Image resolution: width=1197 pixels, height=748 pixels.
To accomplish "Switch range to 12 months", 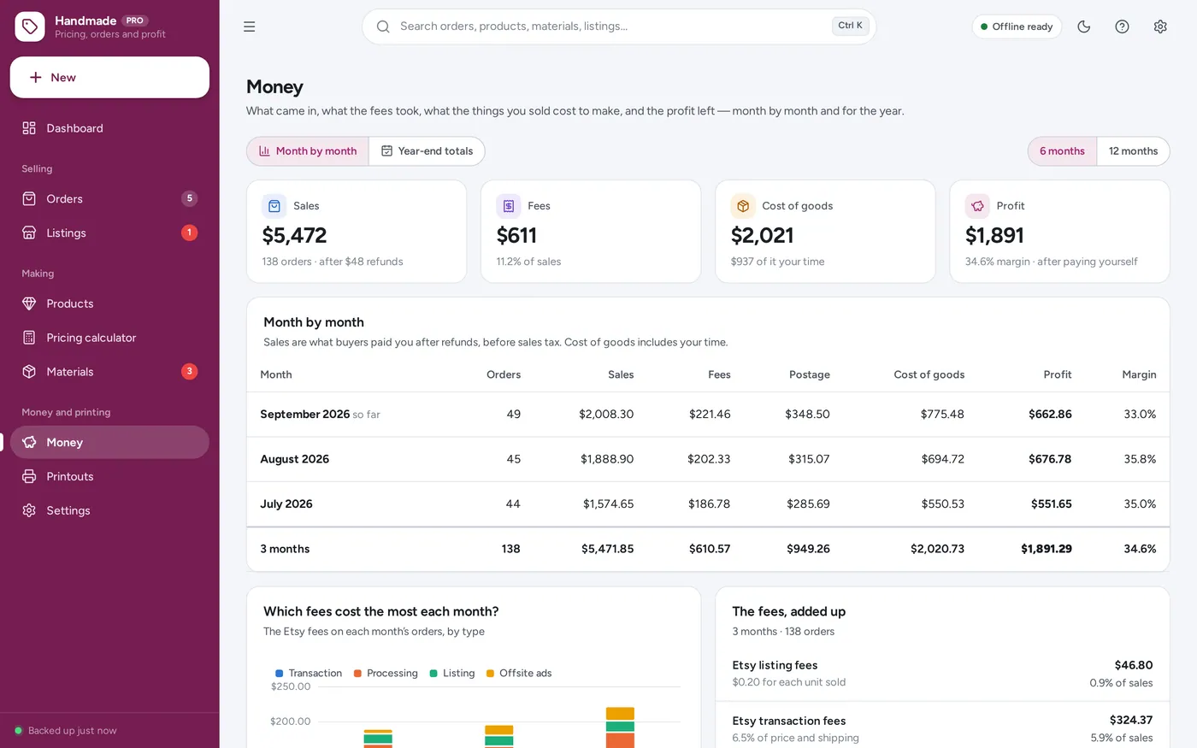I will point(1133,151).
